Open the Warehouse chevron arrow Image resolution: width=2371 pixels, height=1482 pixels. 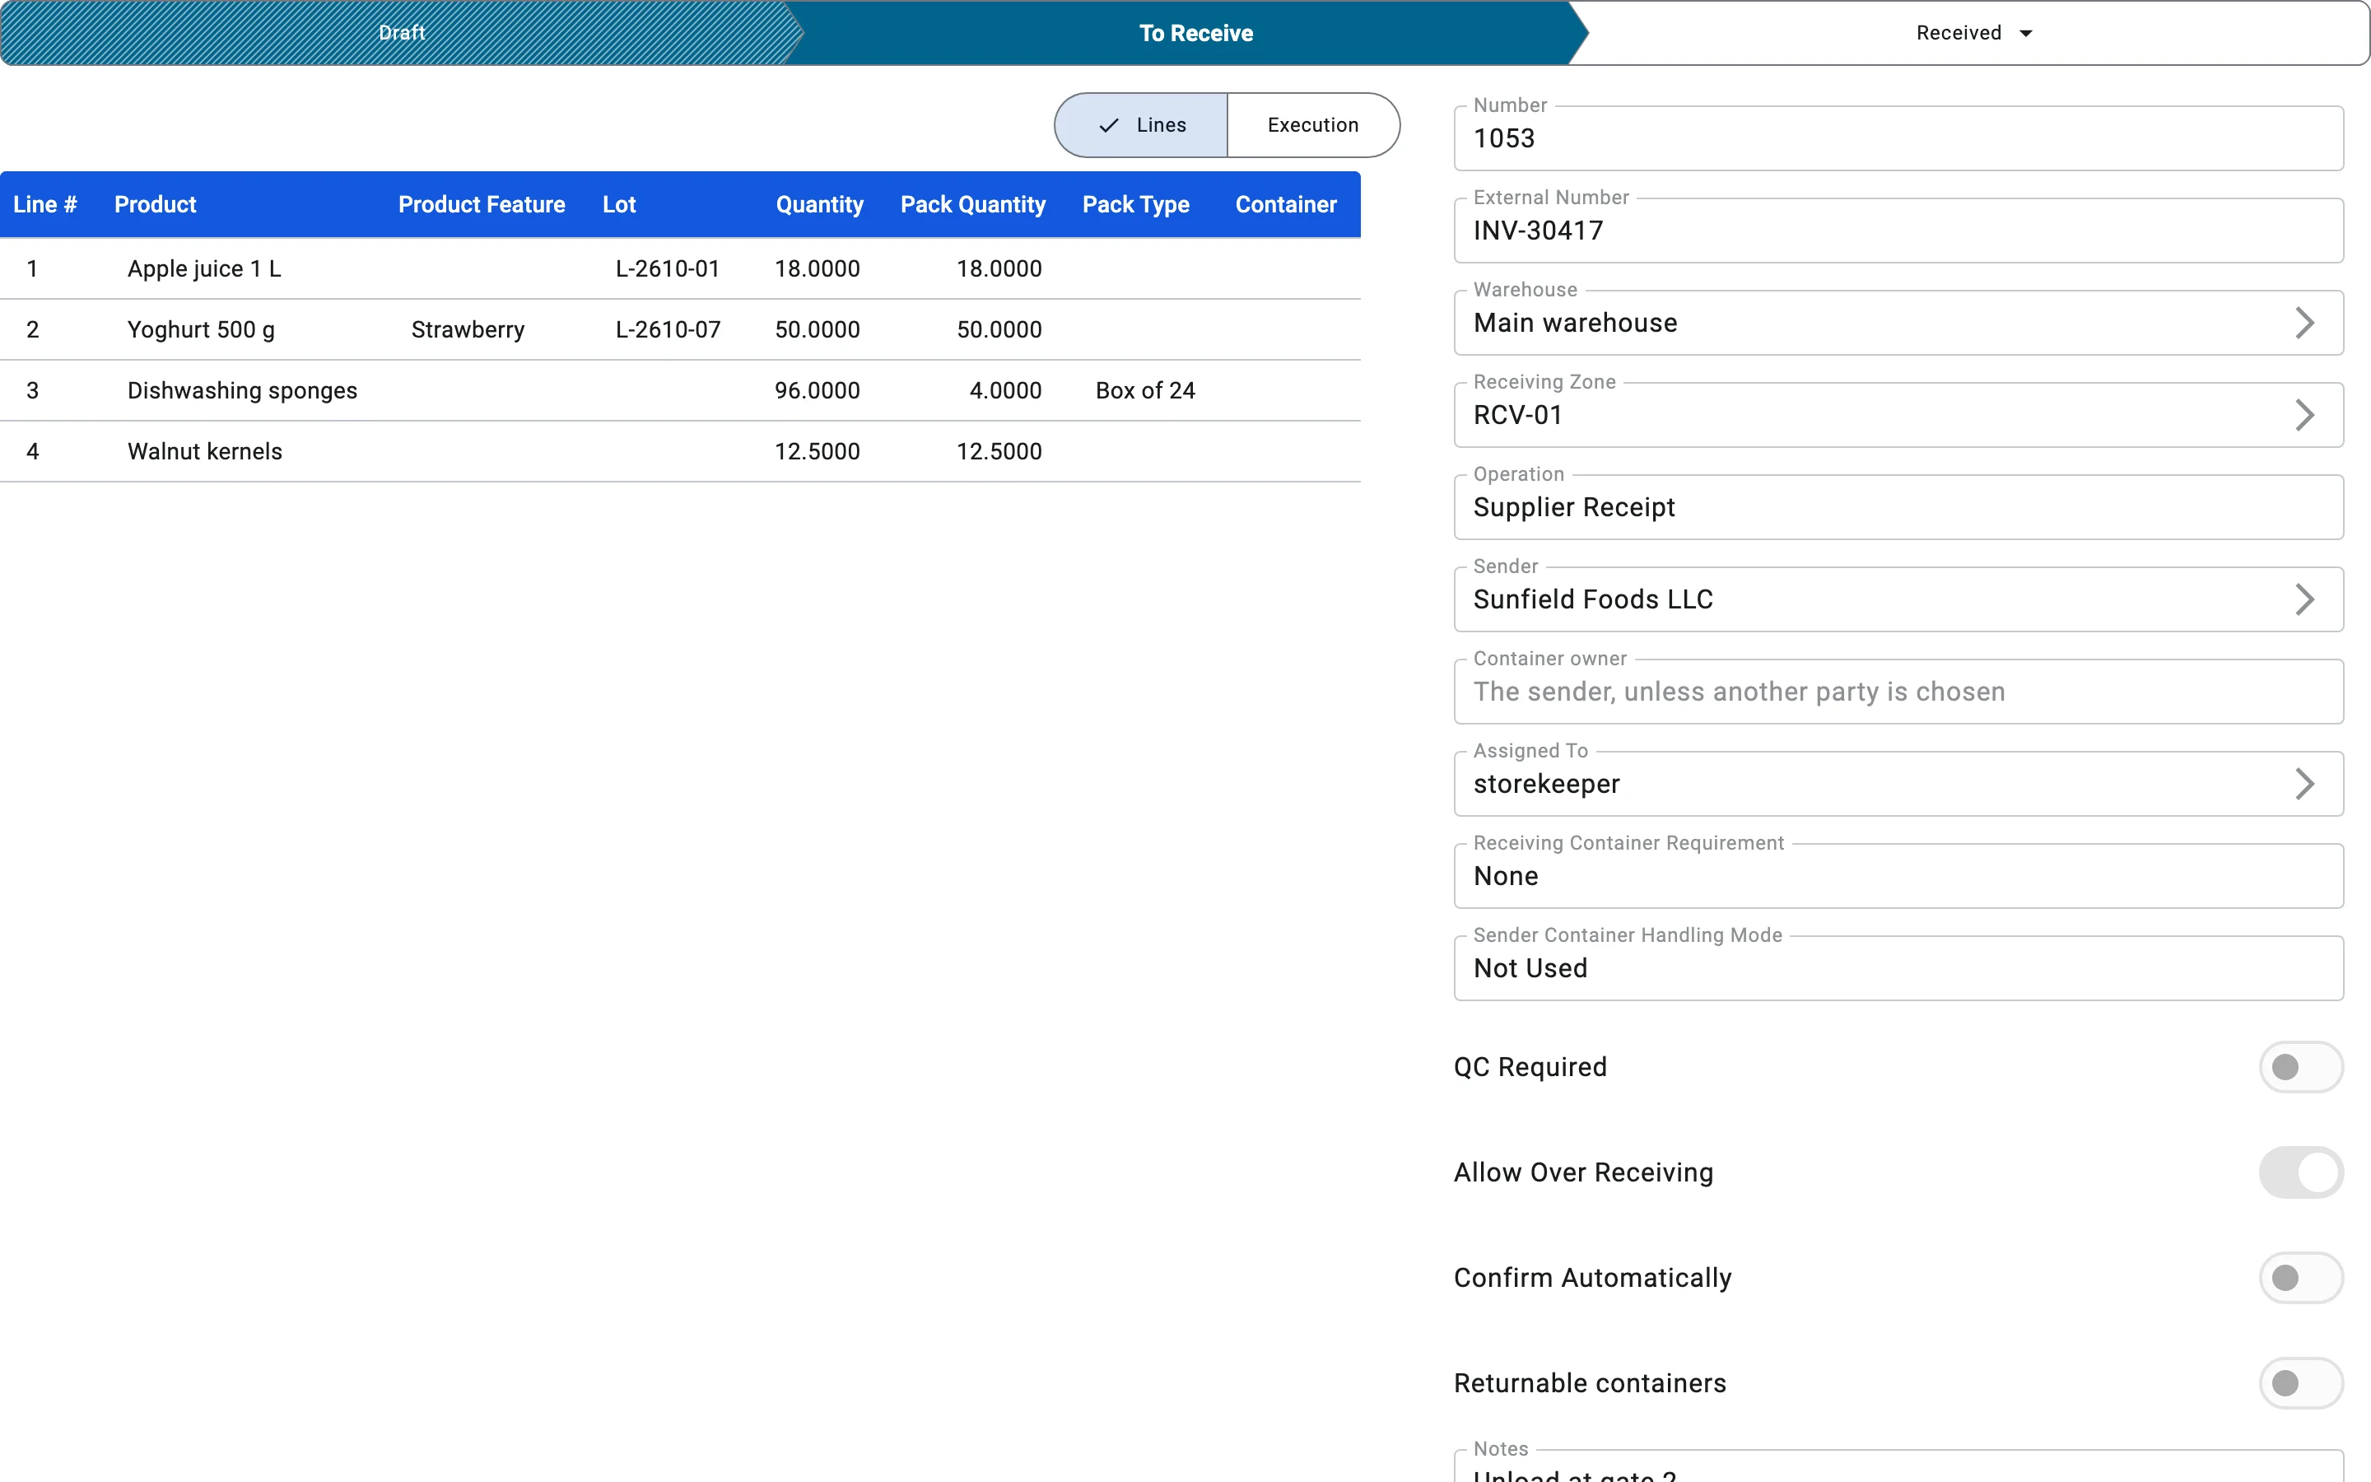(x=2304, y=323)
